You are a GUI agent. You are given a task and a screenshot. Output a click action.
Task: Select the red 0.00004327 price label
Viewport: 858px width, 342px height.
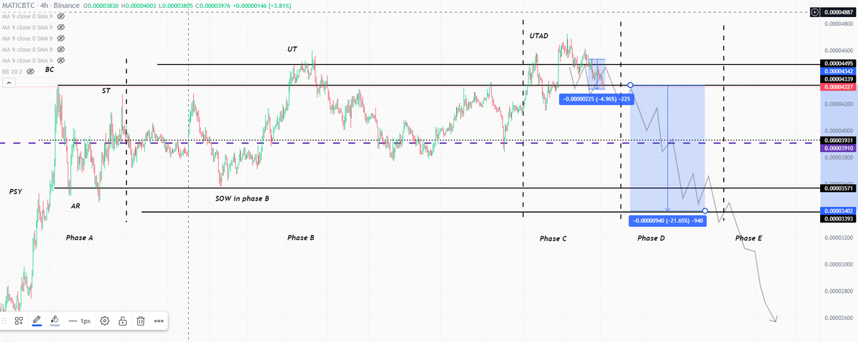click(838, 86)
